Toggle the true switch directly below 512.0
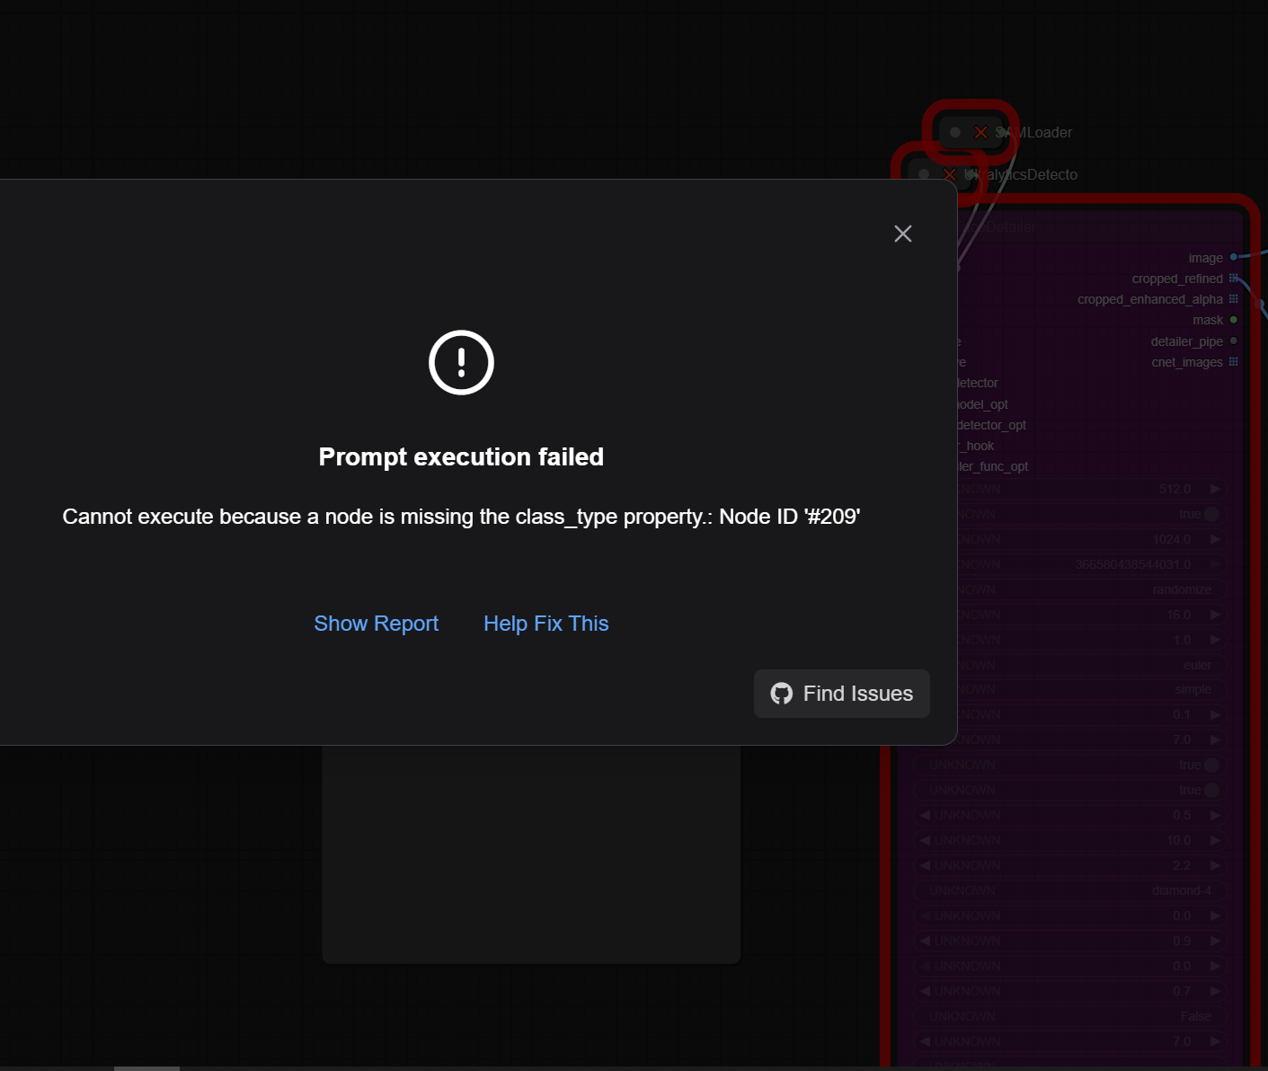The height and width of the screenshot is (1071, 1268). (1212, 514)
